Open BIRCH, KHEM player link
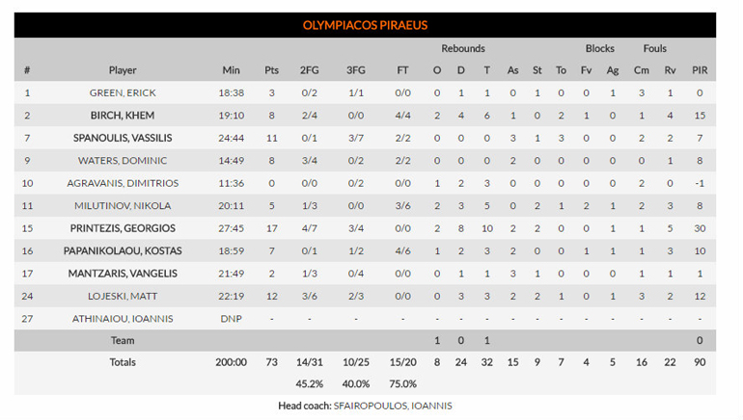 tap(123, 116)
